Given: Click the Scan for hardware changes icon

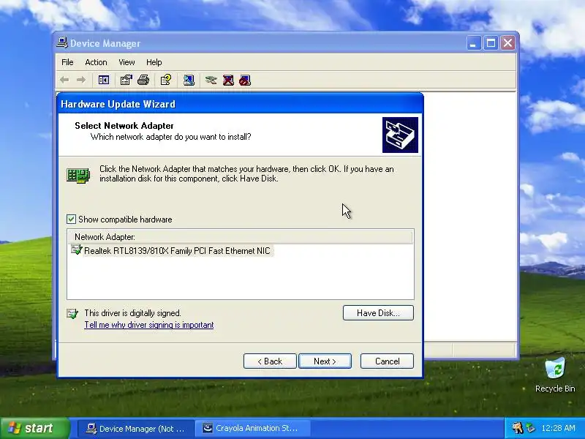Looking at the screenshot, I should tap(189, 80).
